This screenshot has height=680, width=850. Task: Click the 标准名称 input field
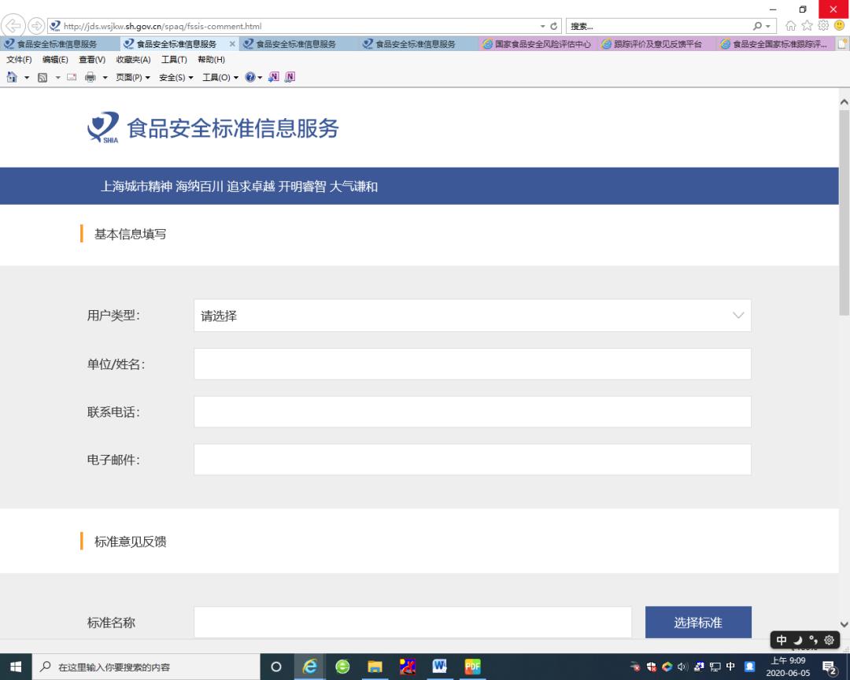[x=412, y=622]
